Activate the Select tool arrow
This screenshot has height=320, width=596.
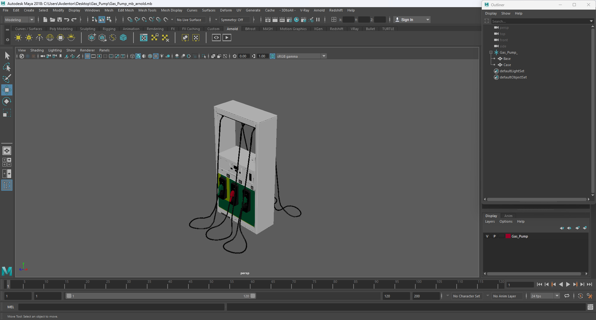pos(7,56)
